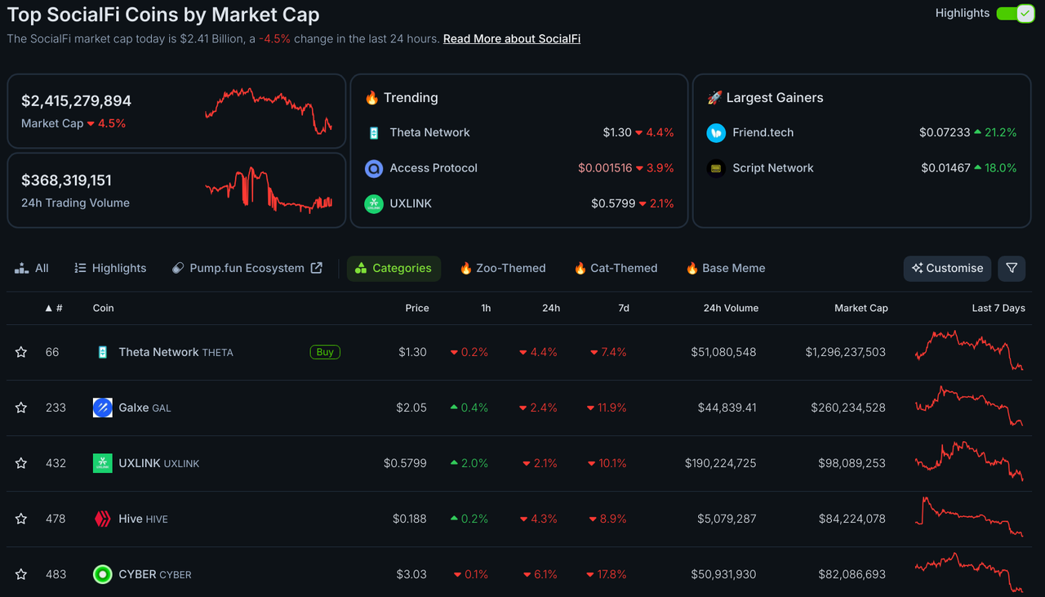Sort table by Market Cap column
The height and width of the screenshot is (597, 1045).
[x=861, y=308]
